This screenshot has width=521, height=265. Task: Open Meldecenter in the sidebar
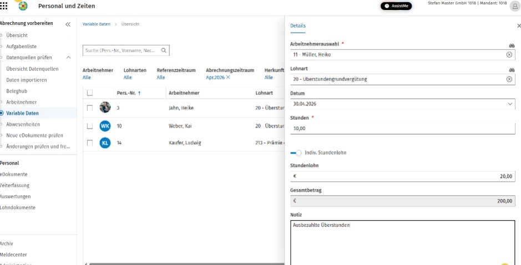pos(13,254)
